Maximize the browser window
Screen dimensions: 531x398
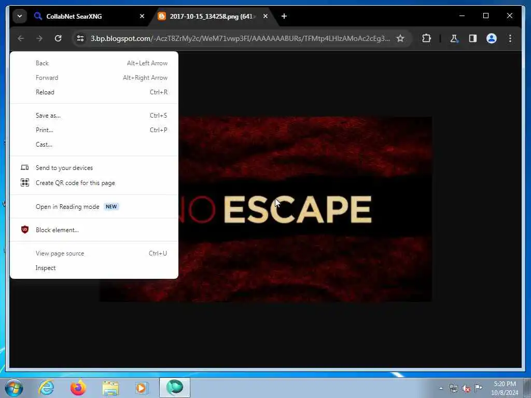[485, 16]
